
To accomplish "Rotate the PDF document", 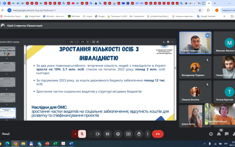I will [x=98, y=42].
